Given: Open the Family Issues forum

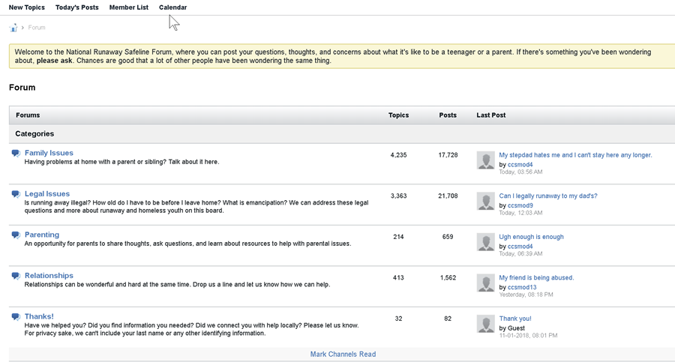Looking at the screenshot, I should tap(49, 153).
